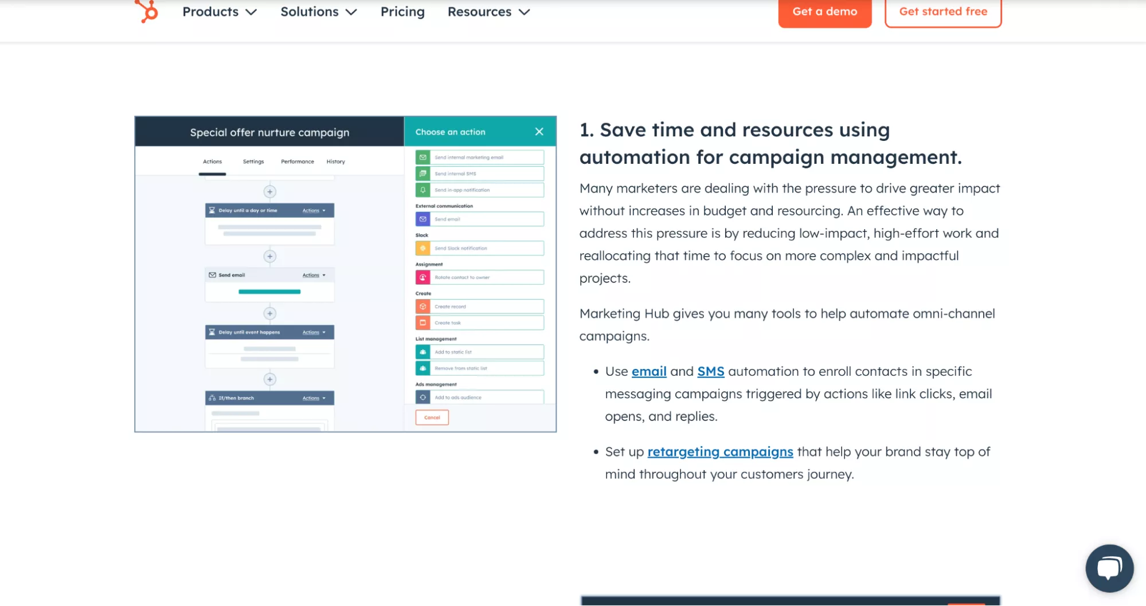The width and height of the screenshot is (1146, 606).
Task: Expand the Resources menu
Action: click(488, 12)
